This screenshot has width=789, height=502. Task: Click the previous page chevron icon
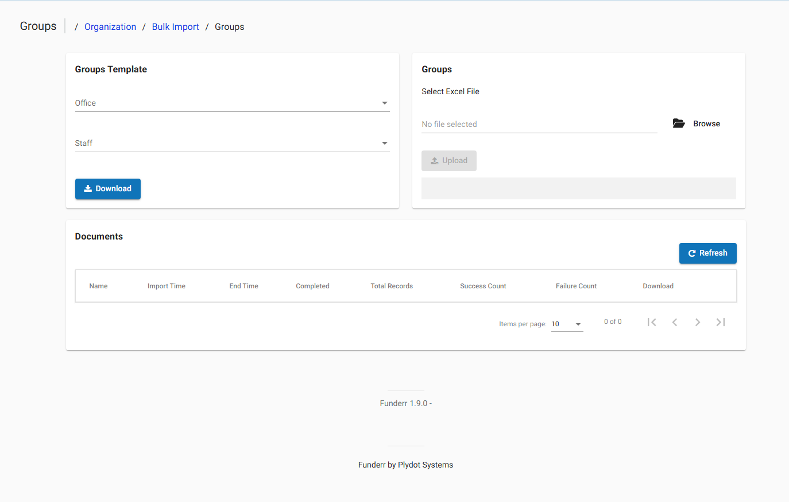tap(675, 322)
